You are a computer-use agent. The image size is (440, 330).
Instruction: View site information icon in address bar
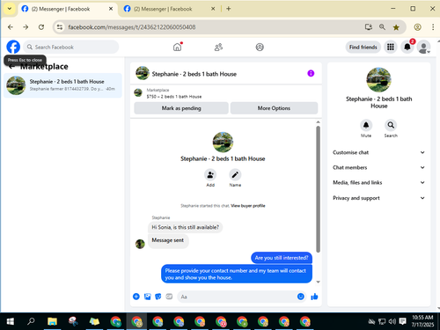click(x=60, y=27)
